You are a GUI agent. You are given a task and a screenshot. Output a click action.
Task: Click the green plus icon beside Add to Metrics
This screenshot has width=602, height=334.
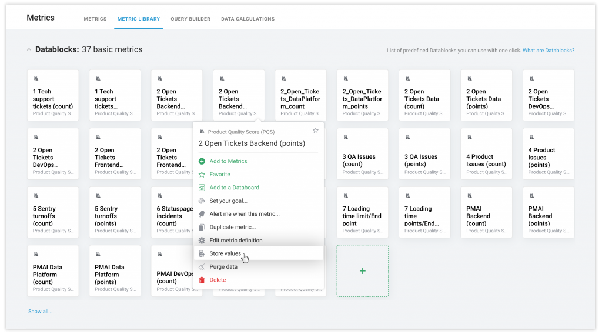202,161
